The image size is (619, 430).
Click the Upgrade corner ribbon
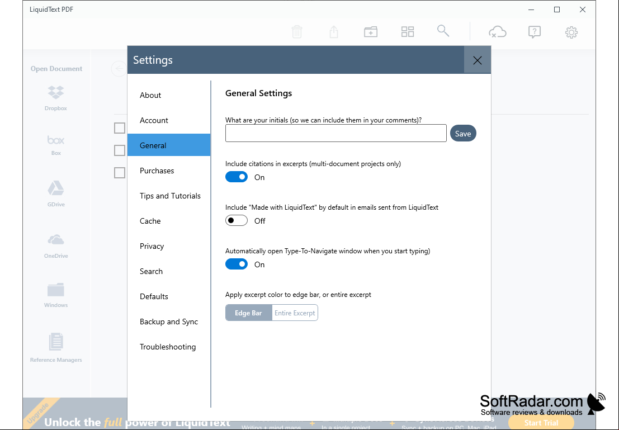coord(40,413)
